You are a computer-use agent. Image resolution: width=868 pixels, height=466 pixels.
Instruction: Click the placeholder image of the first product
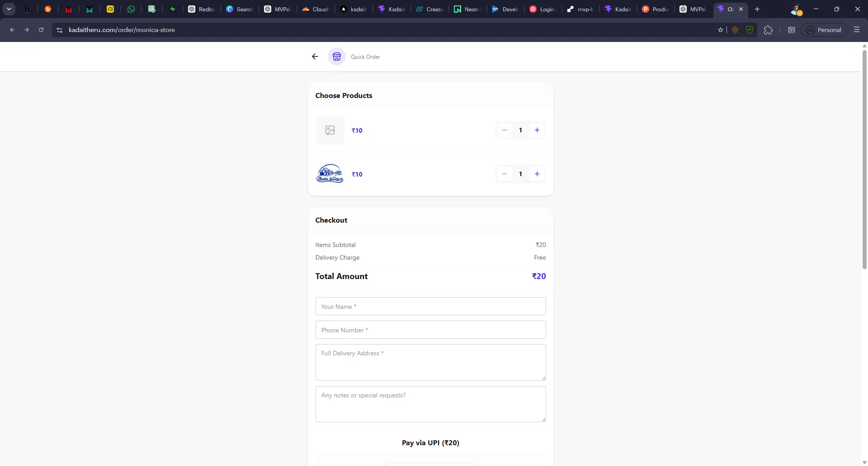[x=330, y=130]
